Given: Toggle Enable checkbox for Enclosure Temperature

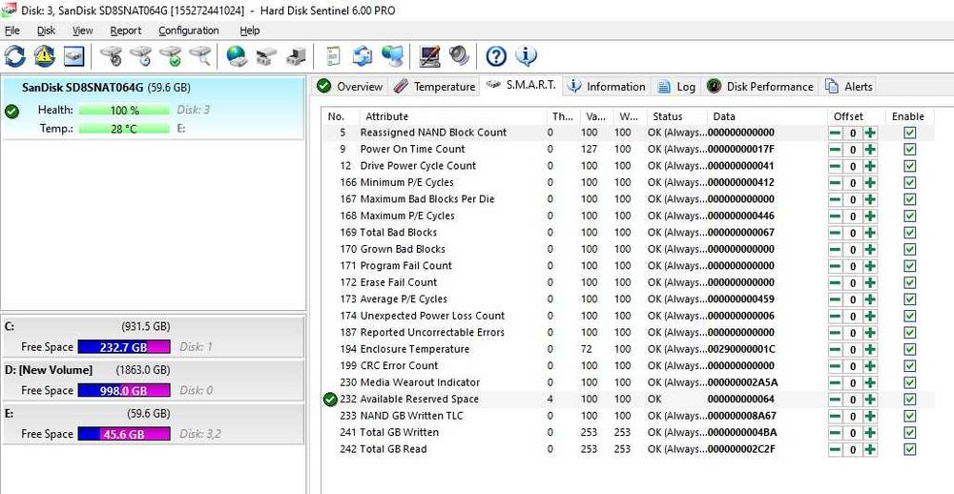Looking at the screenshot, I should pyautogui.click(x=909, y=349).
